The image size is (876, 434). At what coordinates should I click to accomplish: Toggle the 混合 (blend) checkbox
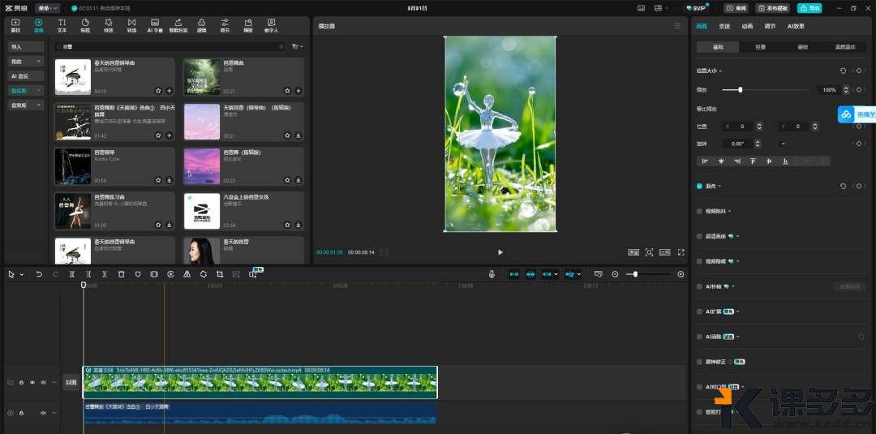coord(700,186)
